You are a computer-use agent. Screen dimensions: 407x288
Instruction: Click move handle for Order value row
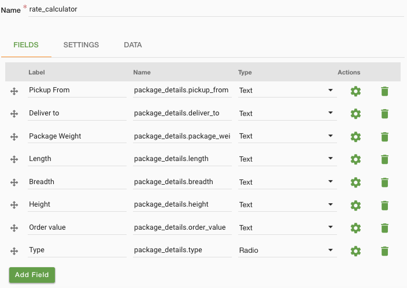coord(14,228)
